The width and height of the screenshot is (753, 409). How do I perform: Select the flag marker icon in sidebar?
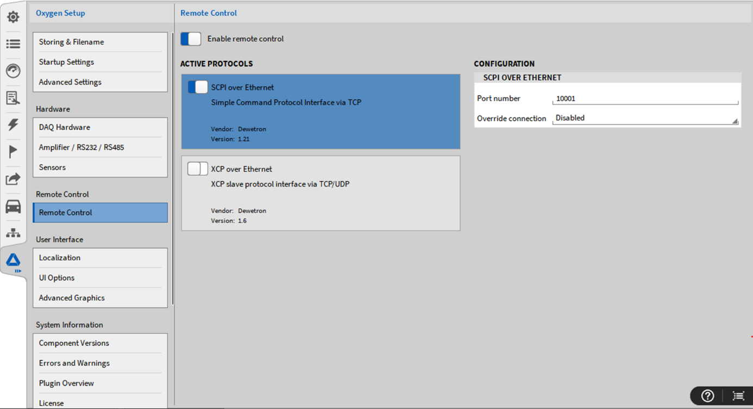[x=13, y=151]
